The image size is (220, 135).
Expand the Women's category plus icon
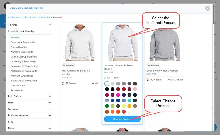coord(50,109)
